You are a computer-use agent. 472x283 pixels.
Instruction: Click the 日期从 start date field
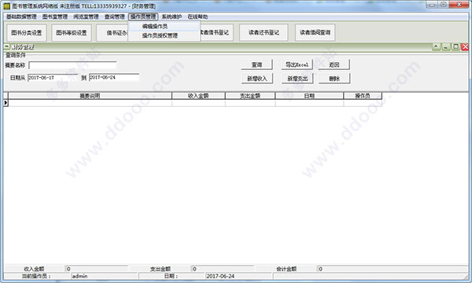click(x=53, y=78)
